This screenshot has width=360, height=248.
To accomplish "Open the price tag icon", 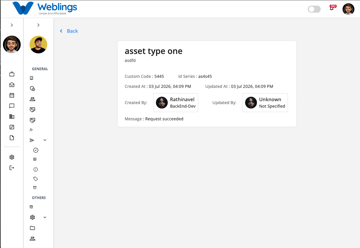I will (36, 179).
